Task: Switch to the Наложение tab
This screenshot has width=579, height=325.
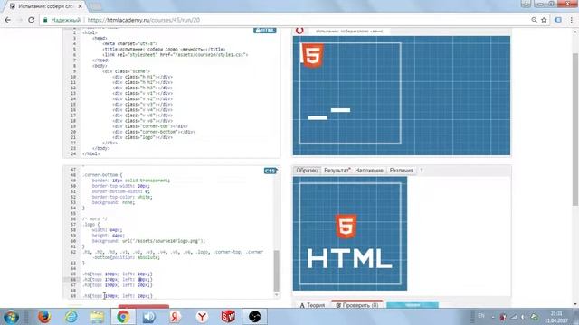Action: coord(369,171)
